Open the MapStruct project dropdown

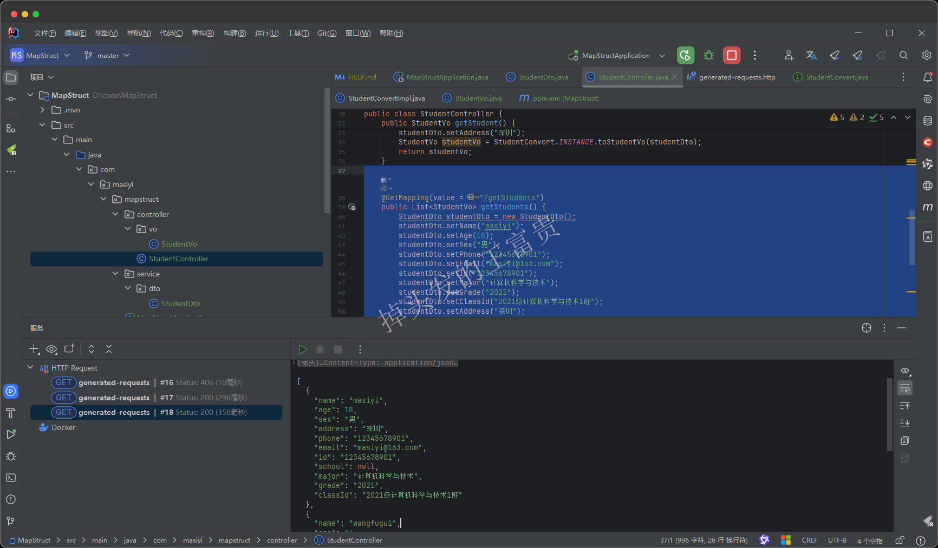click(x=41, y=55)
